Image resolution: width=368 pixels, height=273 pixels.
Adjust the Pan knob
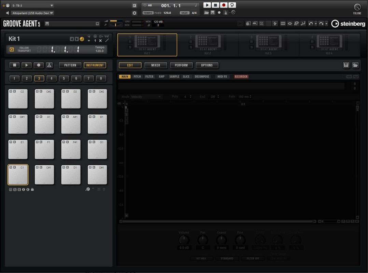pyautogui.click(x=202, y=240)
